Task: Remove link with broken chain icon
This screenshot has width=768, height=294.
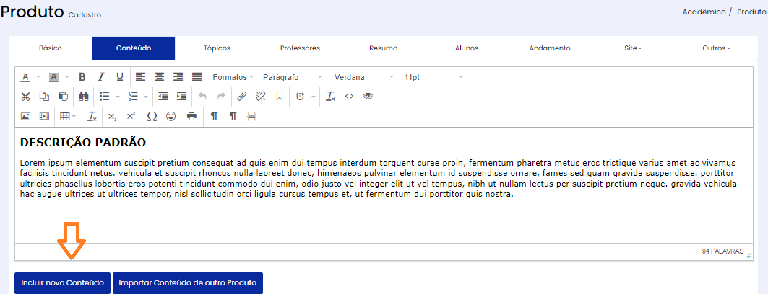Action: coord(261,97)
